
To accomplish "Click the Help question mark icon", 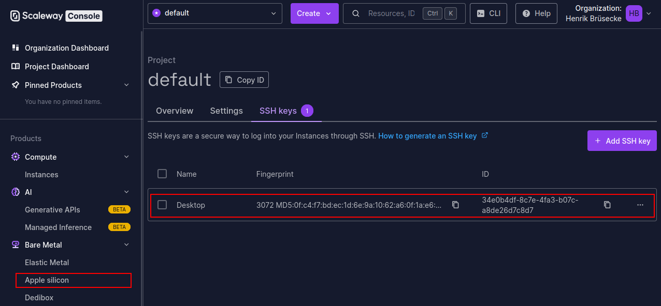I will point(526,13).
